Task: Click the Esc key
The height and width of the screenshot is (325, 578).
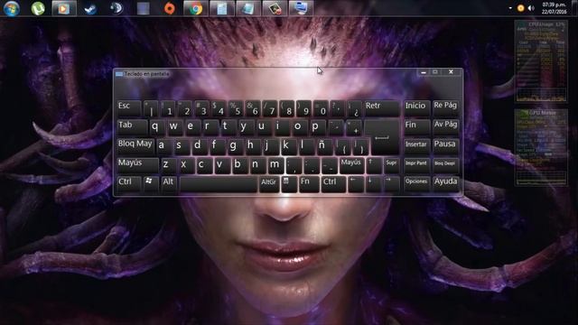Action: 128,108
